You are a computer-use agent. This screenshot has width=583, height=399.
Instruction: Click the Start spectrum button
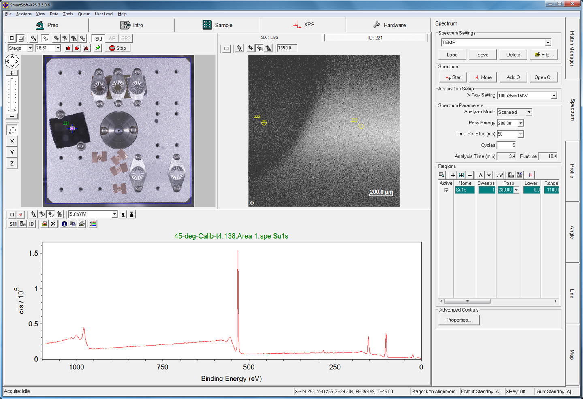pyautogui.click(x=453, y=77)
